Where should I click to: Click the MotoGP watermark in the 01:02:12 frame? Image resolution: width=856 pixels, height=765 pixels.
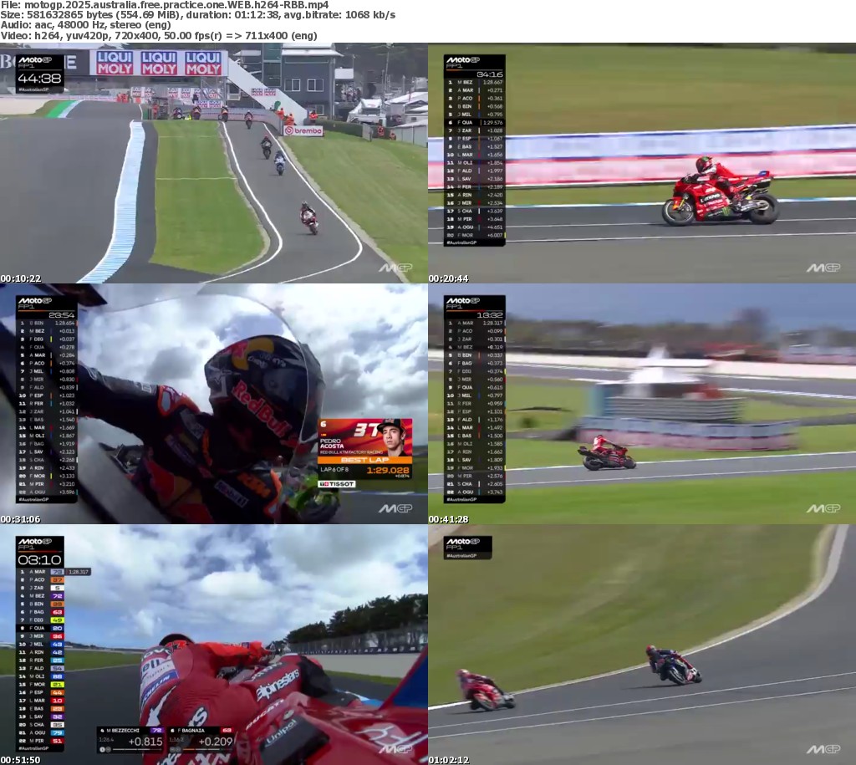click(823, 749)
